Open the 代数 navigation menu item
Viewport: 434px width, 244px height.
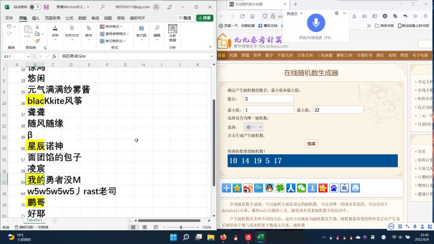[x=233, y=55]
